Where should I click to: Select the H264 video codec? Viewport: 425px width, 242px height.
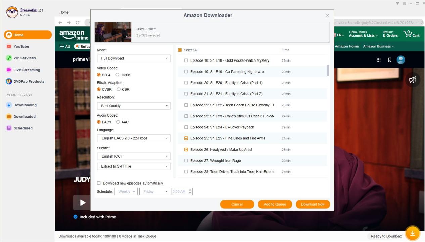tap(99, 75)
